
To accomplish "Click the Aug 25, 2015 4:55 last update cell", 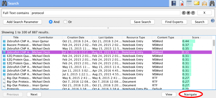I will pos(107,75).
